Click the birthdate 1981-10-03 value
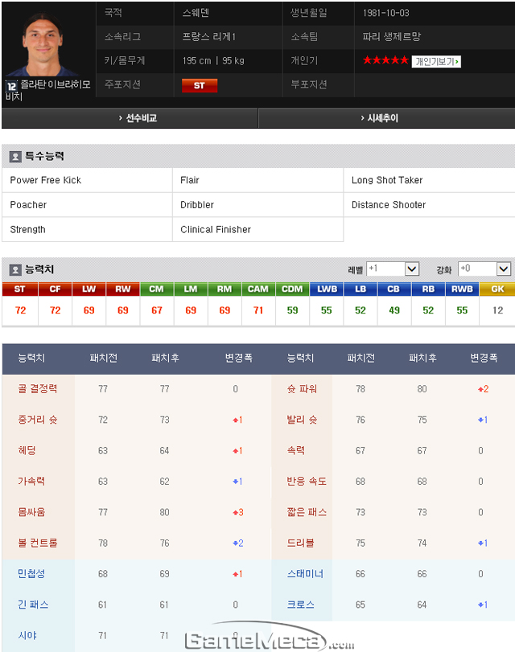This screenshot has height=652, width=515. point(386,13)
